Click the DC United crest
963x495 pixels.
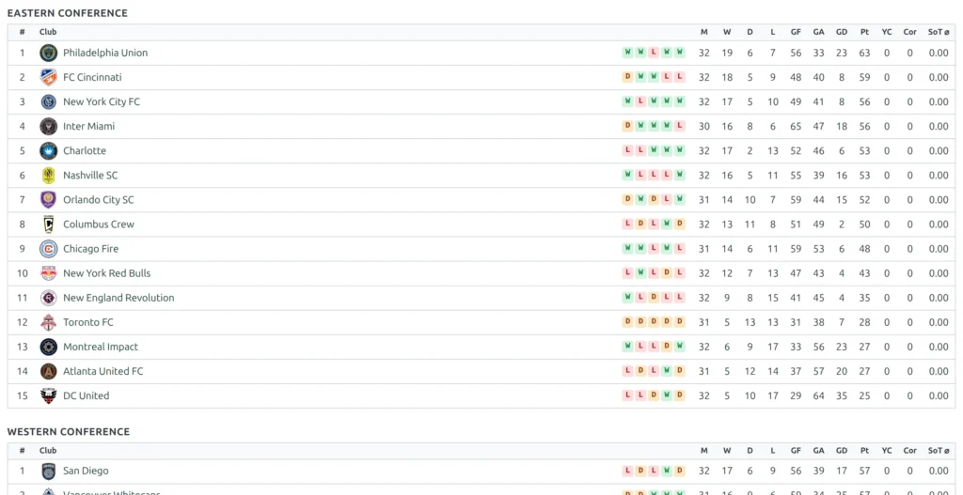(49, 396)
